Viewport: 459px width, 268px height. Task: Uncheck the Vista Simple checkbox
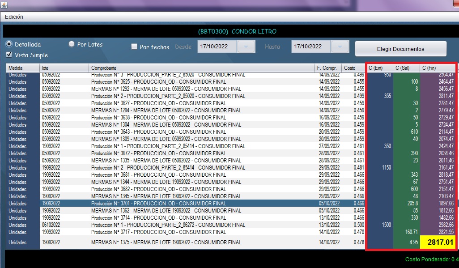pos(9,55)
